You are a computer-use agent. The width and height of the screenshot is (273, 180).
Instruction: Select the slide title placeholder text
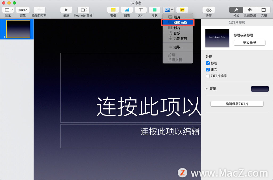[149, 106]
